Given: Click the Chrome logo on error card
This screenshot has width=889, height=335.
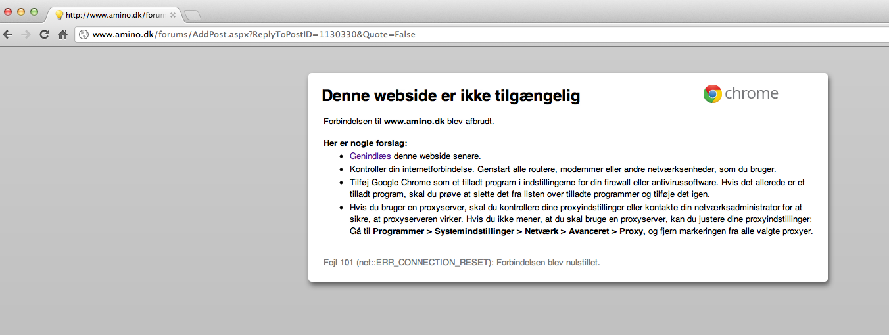Looking at the screenshot, I should tap(712, 94).
